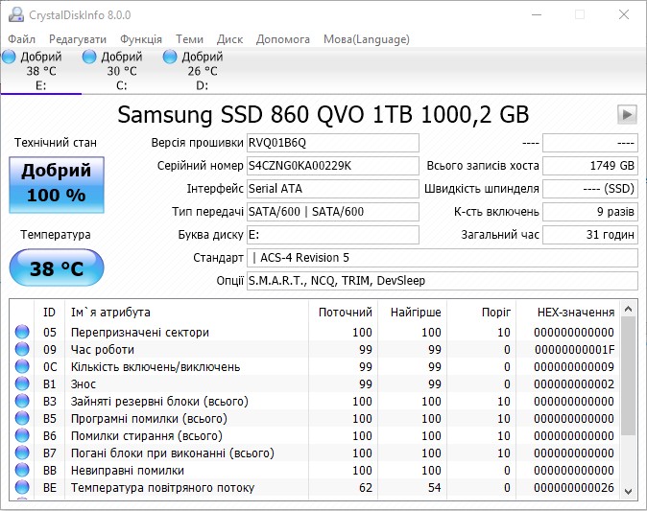Click the SMART table scrollbar up arrow
The width and height of the screenshot is (647, 511).
[629, 309]
